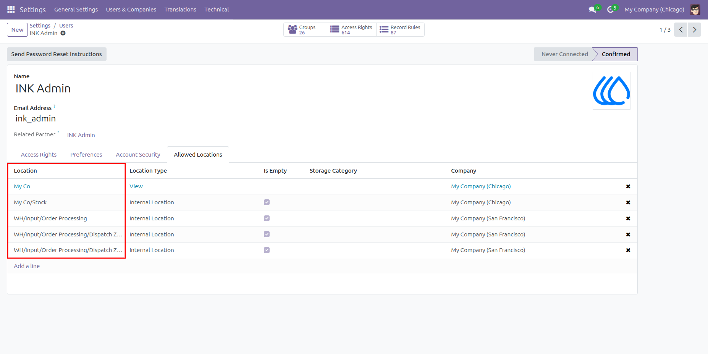Click Add a line link
Screen dimensions: 708x354
(x=27, y=266)
